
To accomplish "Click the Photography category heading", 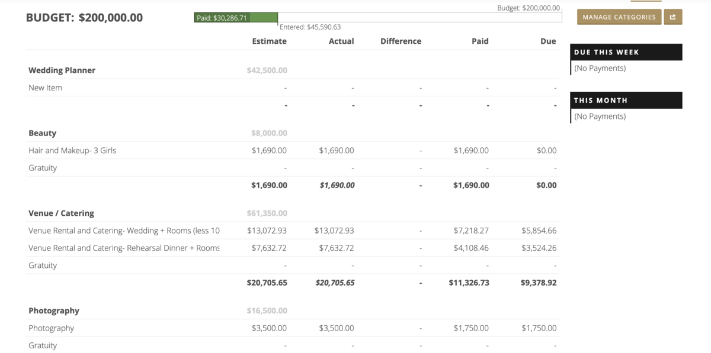I will pos(53,310).
